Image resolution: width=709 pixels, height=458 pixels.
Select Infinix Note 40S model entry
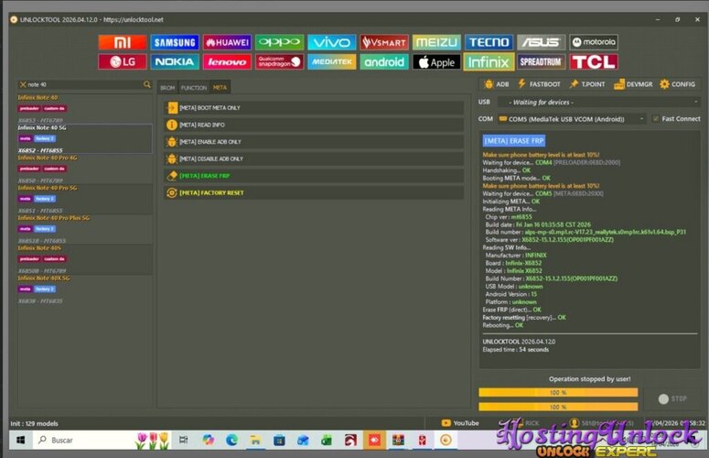coord(85,259)
